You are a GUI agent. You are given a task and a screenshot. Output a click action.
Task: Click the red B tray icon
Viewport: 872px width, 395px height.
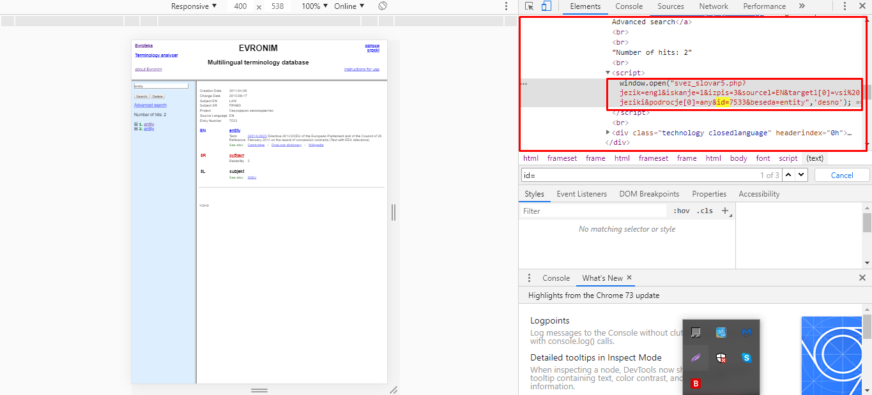coord(696,384)
